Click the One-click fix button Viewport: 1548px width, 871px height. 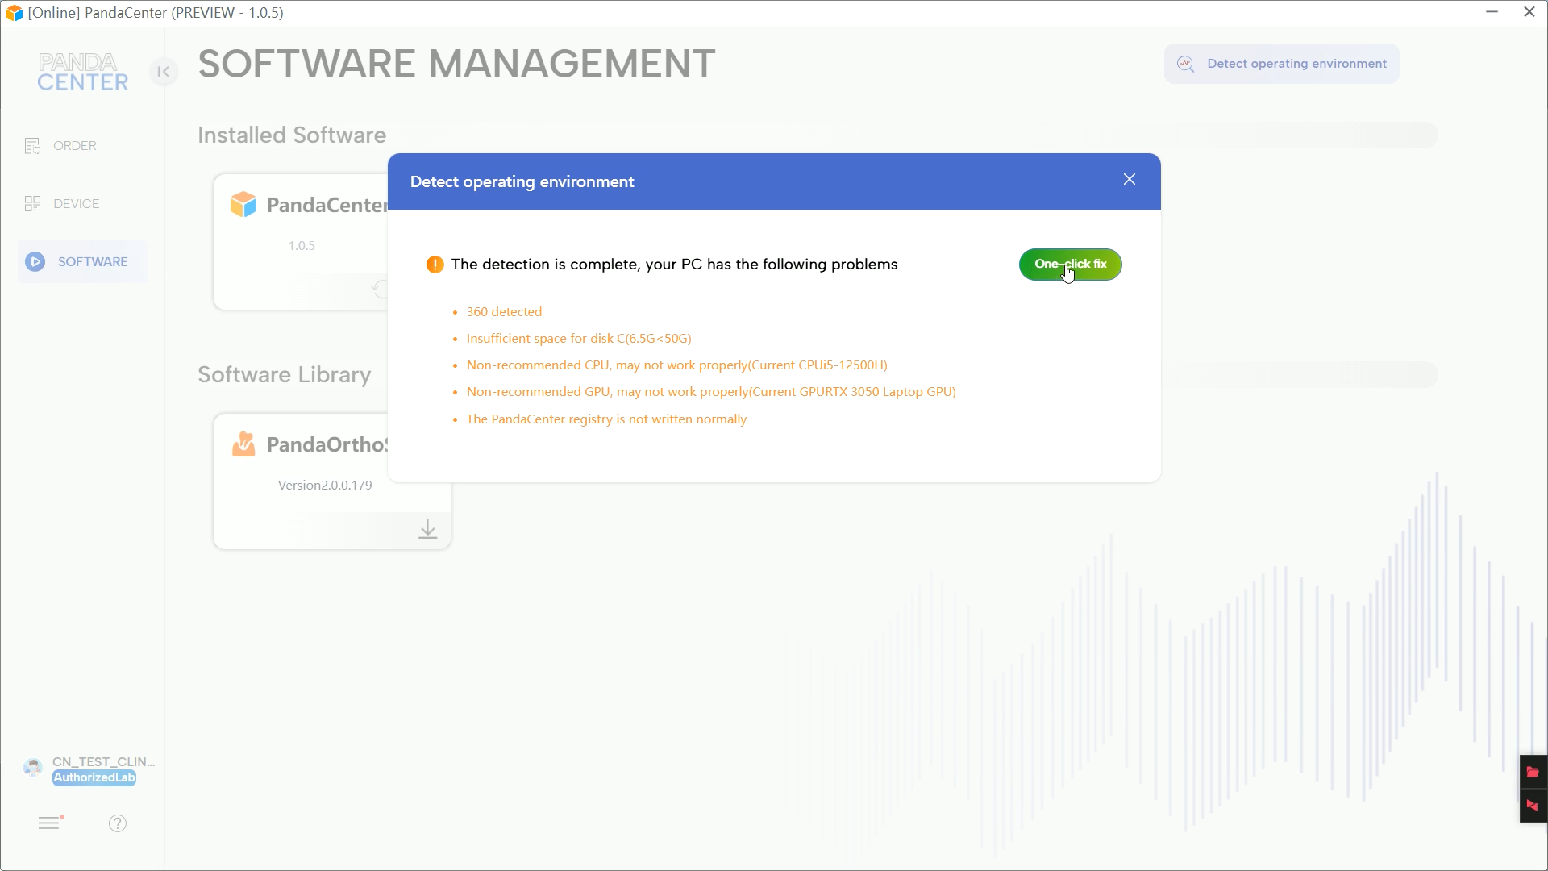tap(1070, 265)
